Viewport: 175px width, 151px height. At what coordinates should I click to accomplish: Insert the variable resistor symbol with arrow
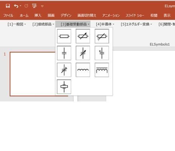coord(83,36)
